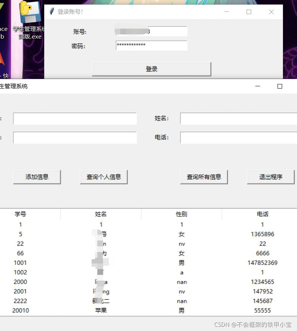
Task: Click the feather icon in login title bar
Action: tap(52, 12)
